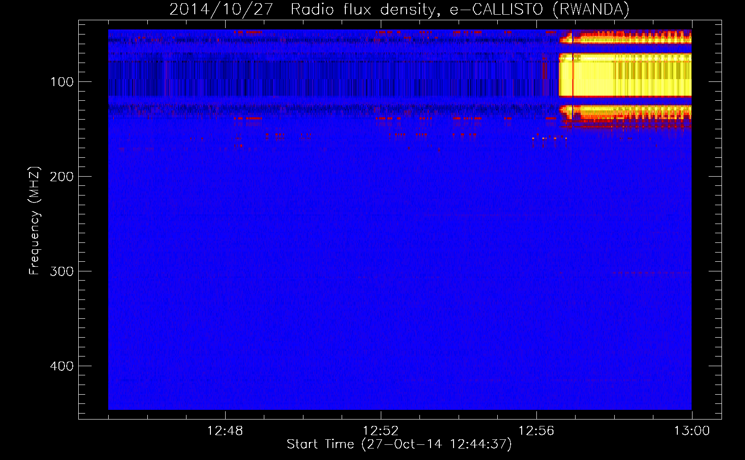Click the 'Start Time (27-Oct-14 12:44:37)' label
The width and height of the screenshot is (745, 460).
point(399,444)
